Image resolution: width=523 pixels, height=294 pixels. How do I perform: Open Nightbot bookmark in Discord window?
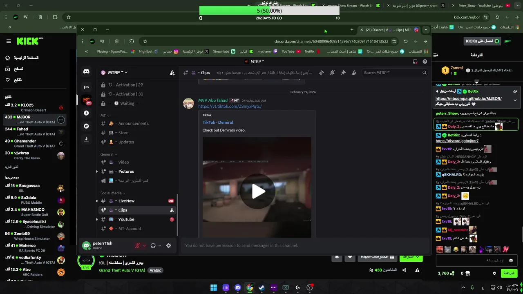tap(148, 51)
